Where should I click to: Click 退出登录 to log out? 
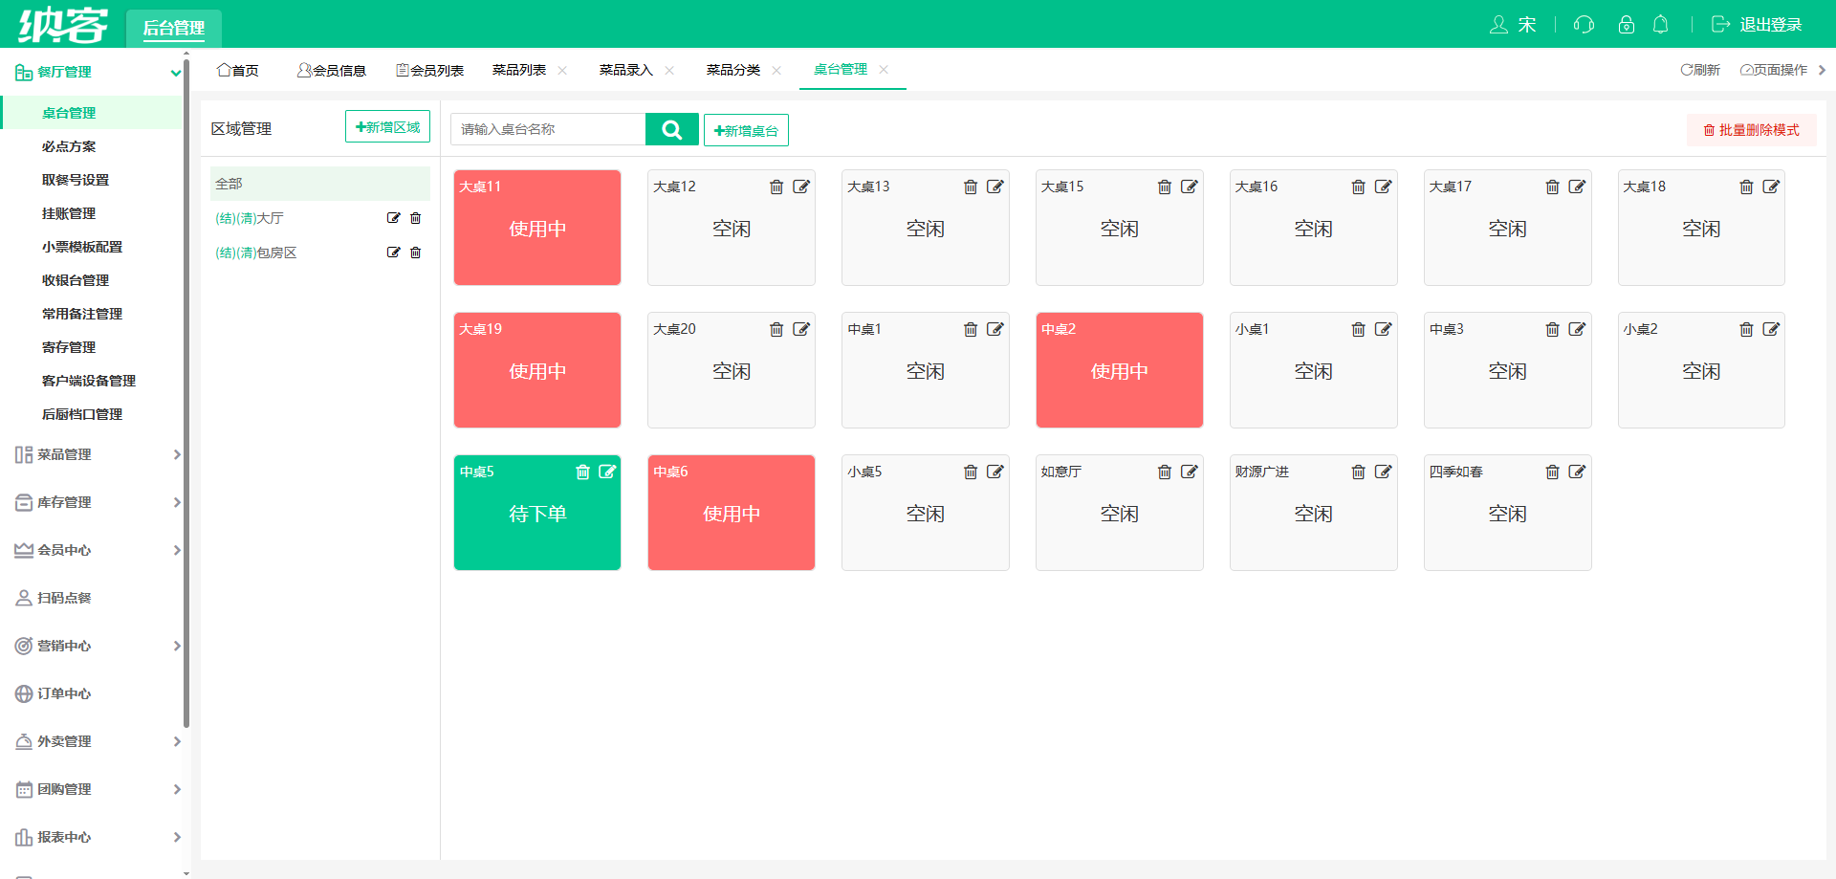[x=1757, y=24]
